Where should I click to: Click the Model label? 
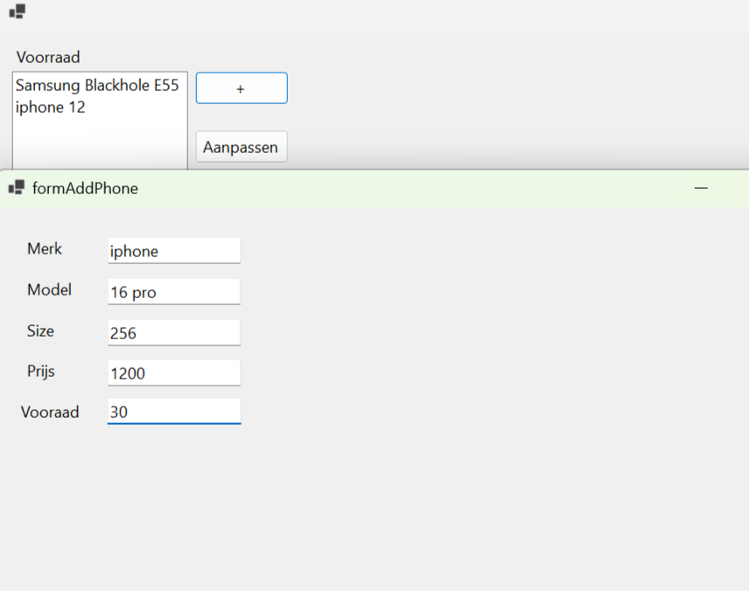click(49, 290)
